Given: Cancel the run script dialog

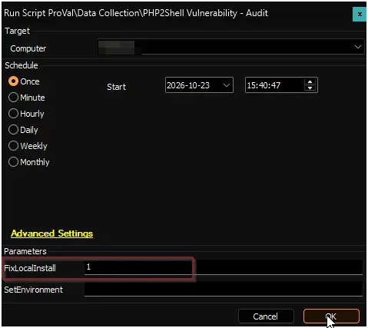Looking at the screenshot, I should click(266, 316).
